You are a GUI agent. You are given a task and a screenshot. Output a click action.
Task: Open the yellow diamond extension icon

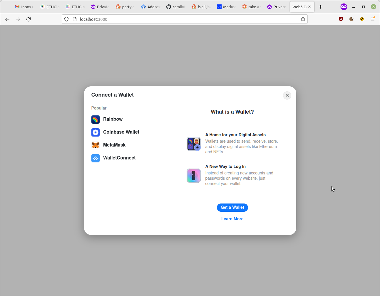click(x=362, y=19)
